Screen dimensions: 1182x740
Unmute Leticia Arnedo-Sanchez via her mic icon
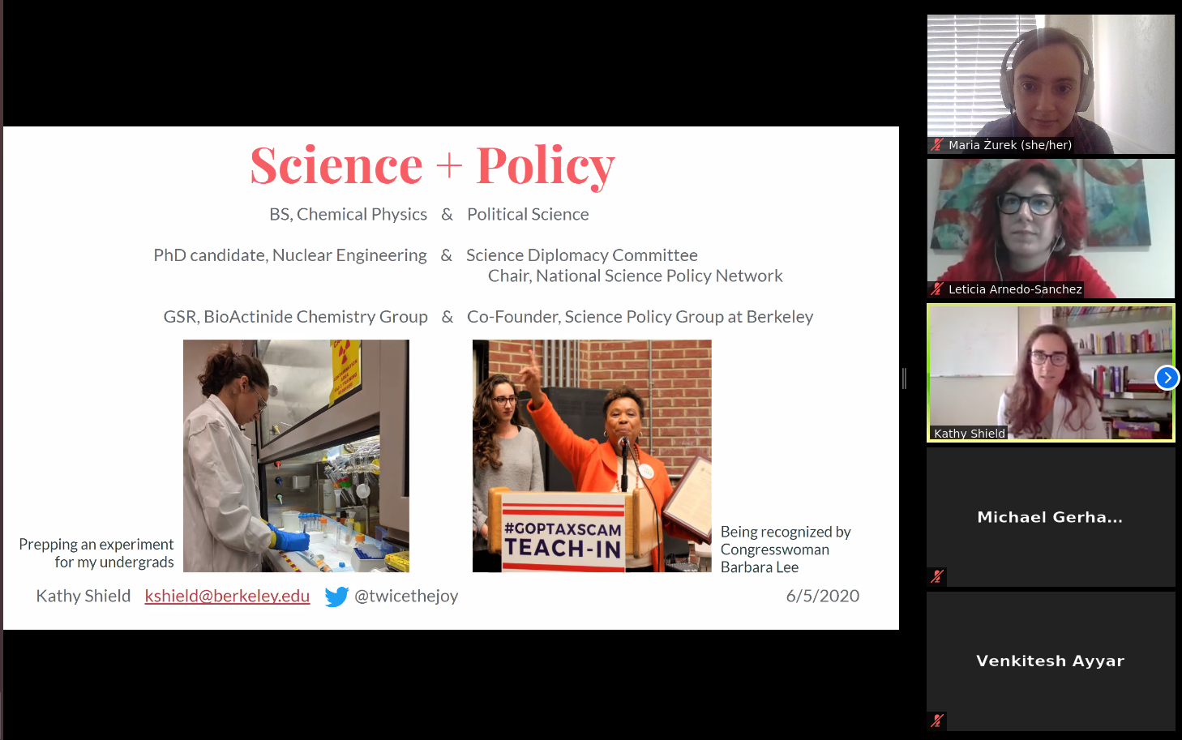pyautogui.click(x=937, y=289)
